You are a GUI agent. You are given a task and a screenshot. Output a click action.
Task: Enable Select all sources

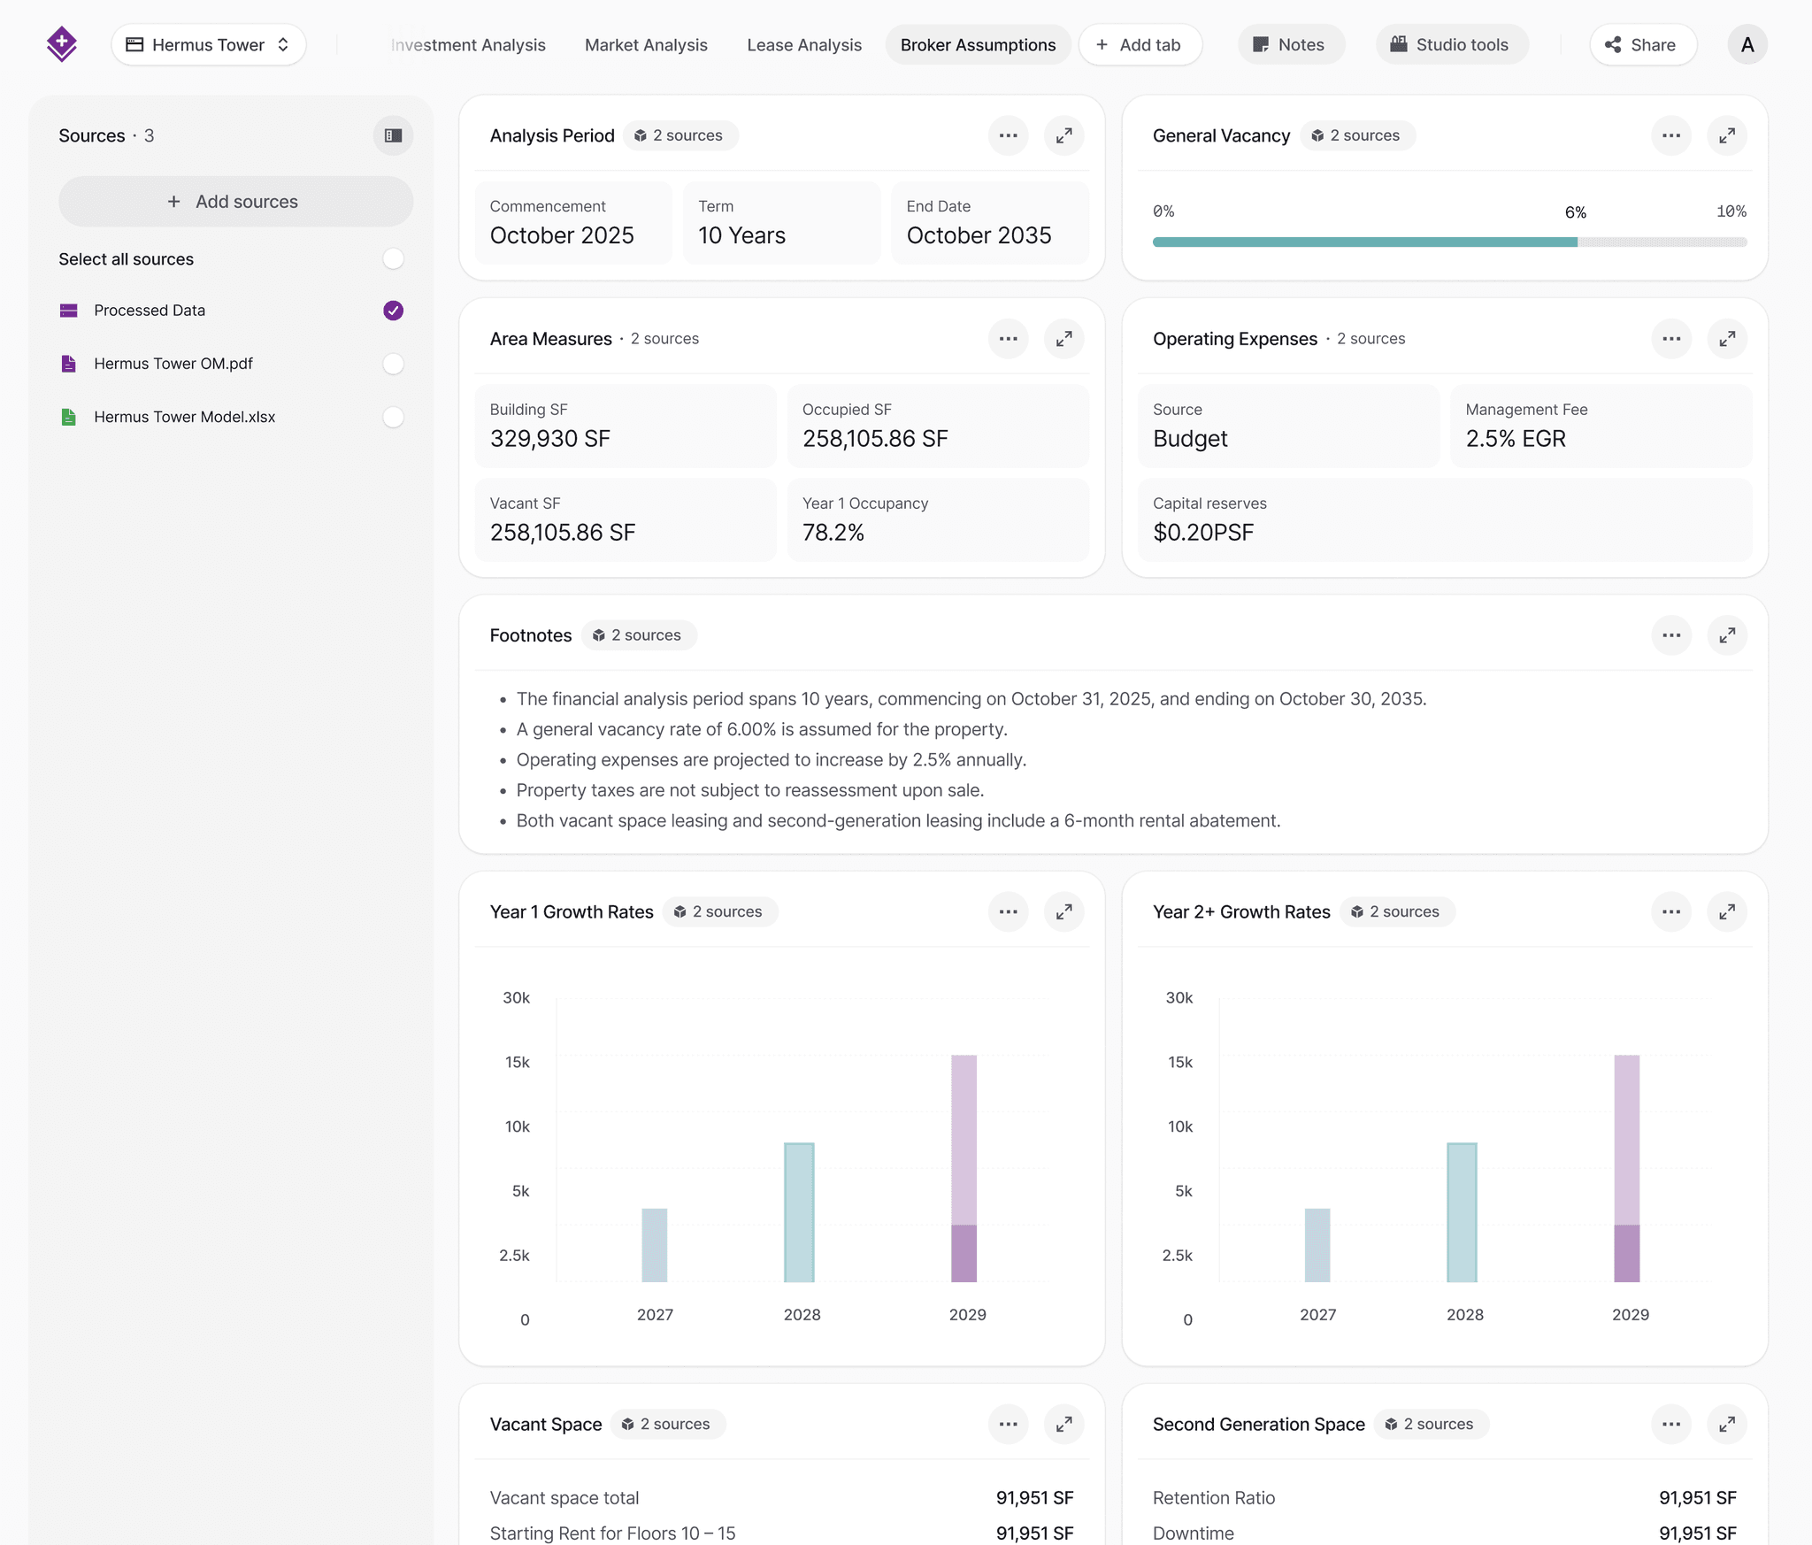[x=393, y=258]
